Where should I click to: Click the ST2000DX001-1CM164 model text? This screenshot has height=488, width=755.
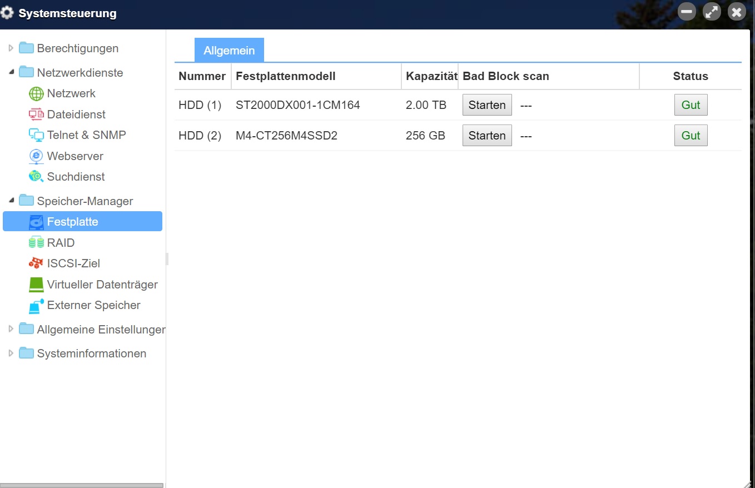click(298, 105)
